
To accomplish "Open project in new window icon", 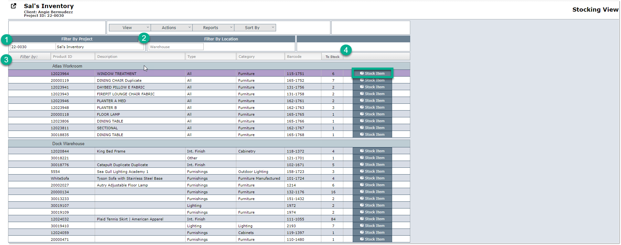I will (14, 6).
